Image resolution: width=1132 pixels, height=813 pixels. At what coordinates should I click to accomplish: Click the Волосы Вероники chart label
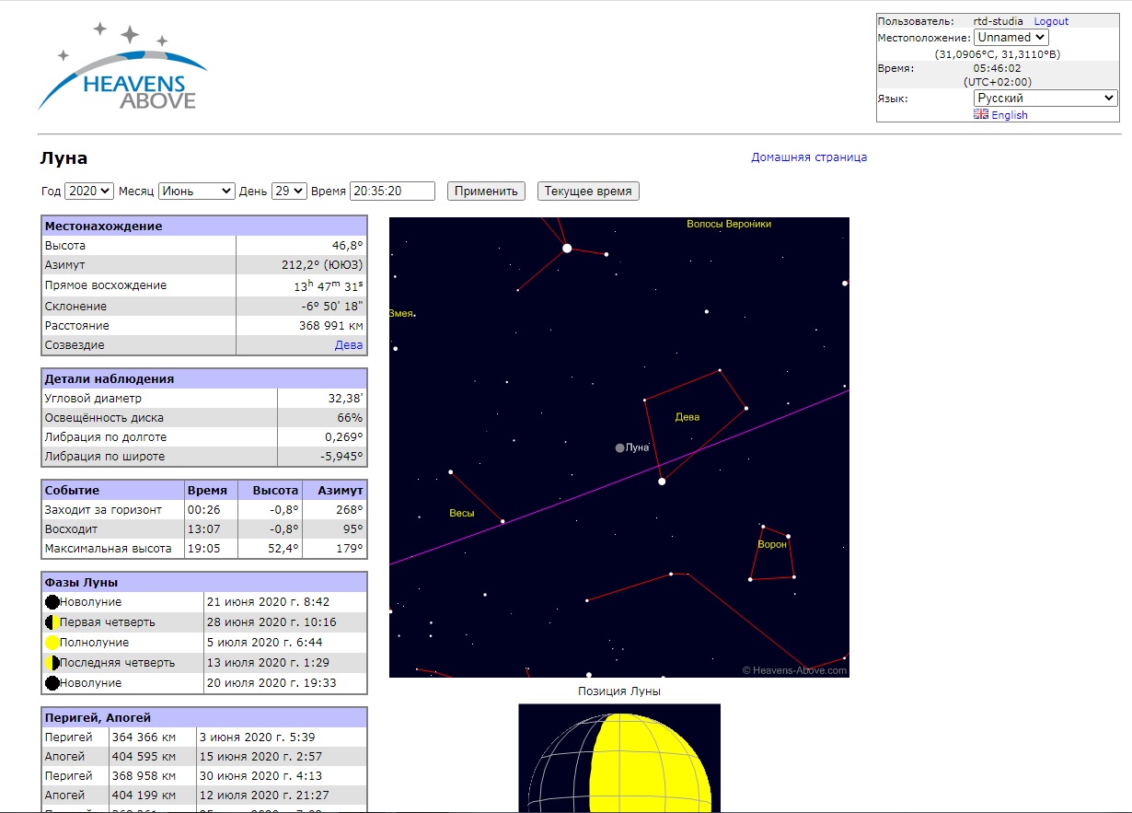729,224
